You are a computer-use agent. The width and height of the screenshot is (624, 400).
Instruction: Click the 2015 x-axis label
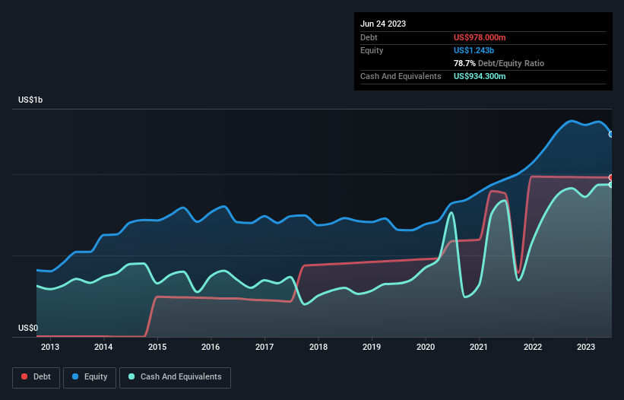pos(157,347)
